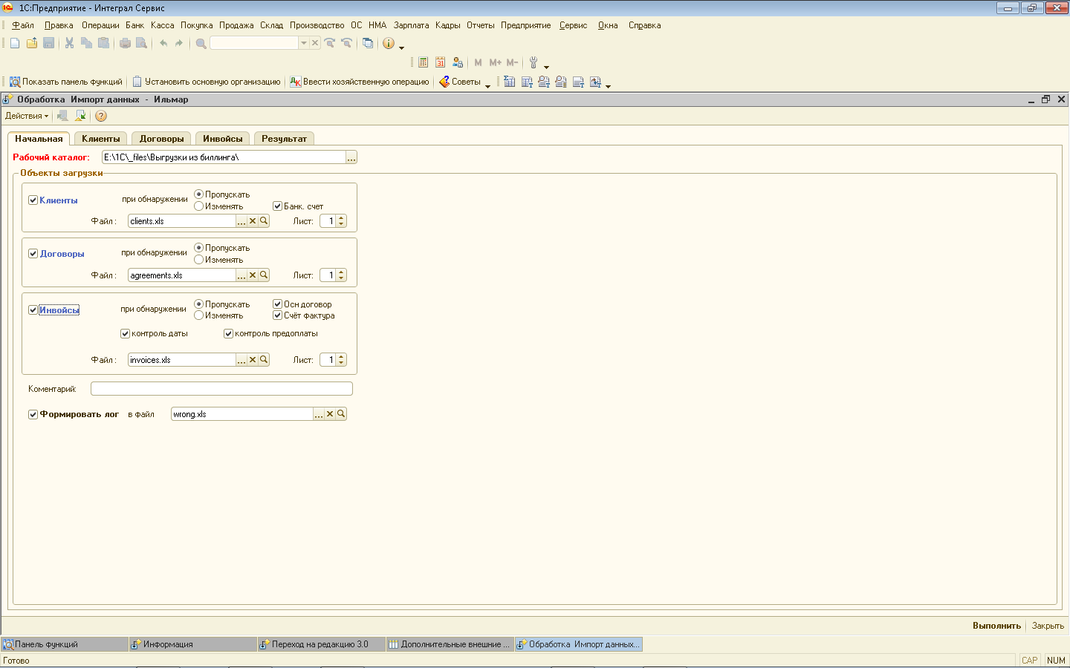Open the calculator icon in toolbar
This screenshot has height=668, width=1070.
[424, 62]
